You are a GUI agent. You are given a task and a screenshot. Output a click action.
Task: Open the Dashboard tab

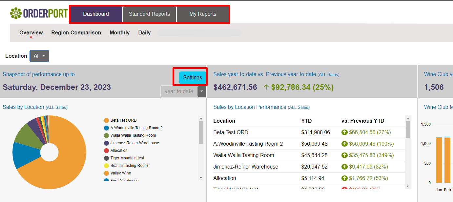point(96,14)
